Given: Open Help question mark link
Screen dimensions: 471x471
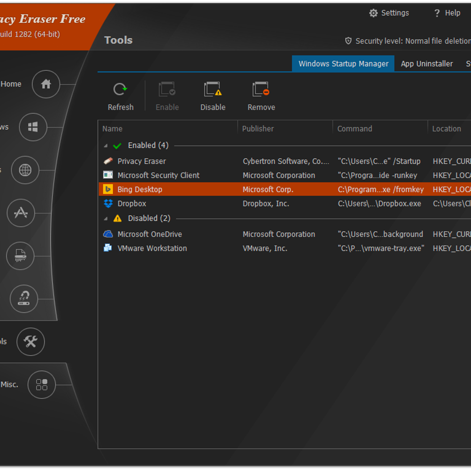Looking at the screenshot, I should tap(447, 13).
